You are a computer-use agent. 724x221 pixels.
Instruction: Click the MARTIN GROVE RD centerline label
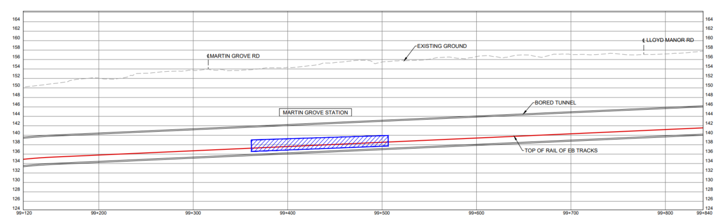tap(234, 56)
